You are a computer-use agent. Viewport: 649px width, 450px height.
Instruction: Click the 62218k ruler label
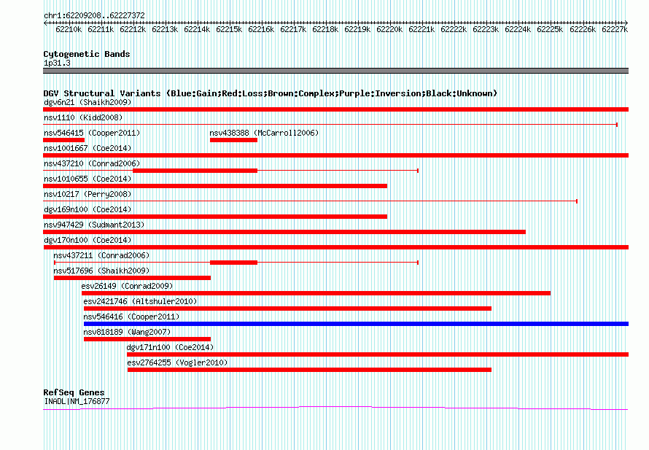coord(325,30)
